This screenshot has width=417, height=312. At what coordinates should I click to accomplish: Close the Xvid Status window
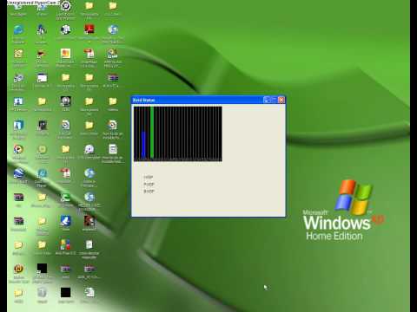[x=281, y=100]
